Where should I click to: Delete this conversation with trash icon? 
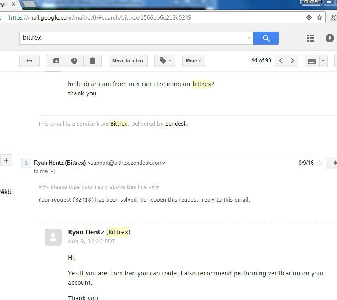click(x=93, y=61)
